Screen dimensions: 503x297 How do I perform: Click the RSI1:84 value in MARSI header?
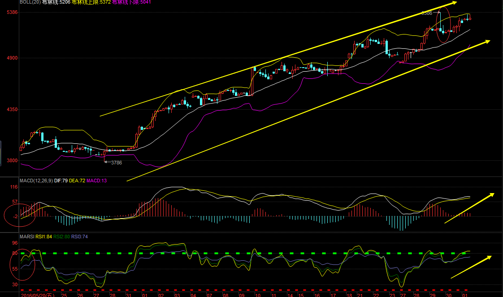[x=45, y=236]
